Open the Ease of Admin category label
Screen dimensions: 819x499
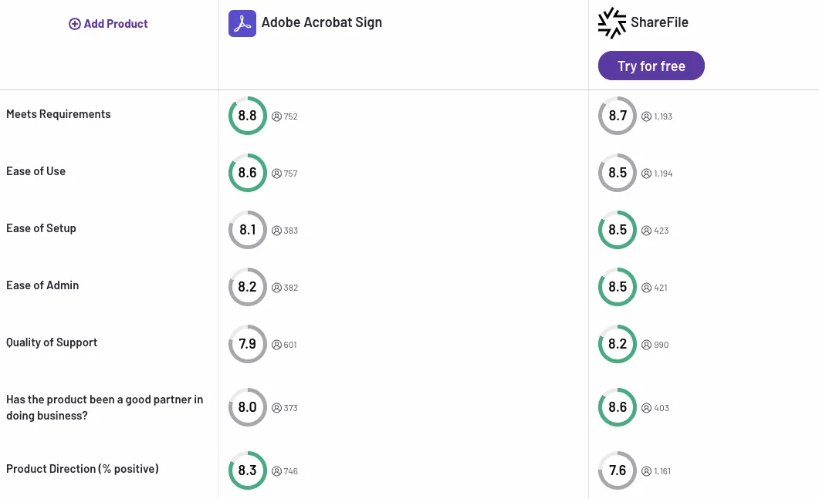[x=42, y=285]
